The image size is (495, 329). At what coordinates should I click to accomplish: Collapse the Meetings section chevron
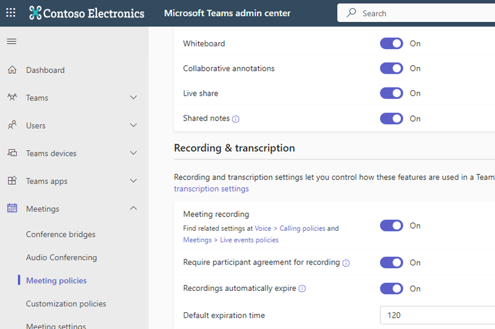pyautogui.click(x=133, y=208)
